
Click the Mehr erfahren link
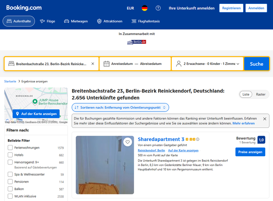(244, 123)
